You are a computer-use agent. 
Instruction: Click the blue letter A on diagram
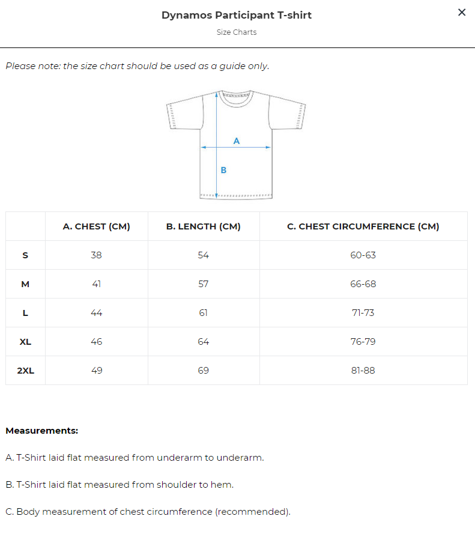click(237, 141)
